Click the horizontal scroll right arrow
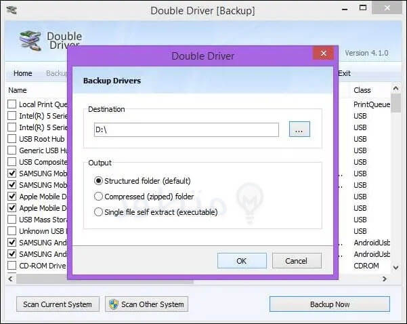This screenshot has width=407, height=324. (385, 279)
